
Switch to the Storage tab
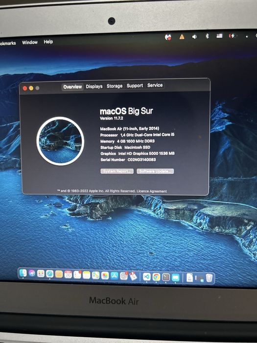(115, 86)
